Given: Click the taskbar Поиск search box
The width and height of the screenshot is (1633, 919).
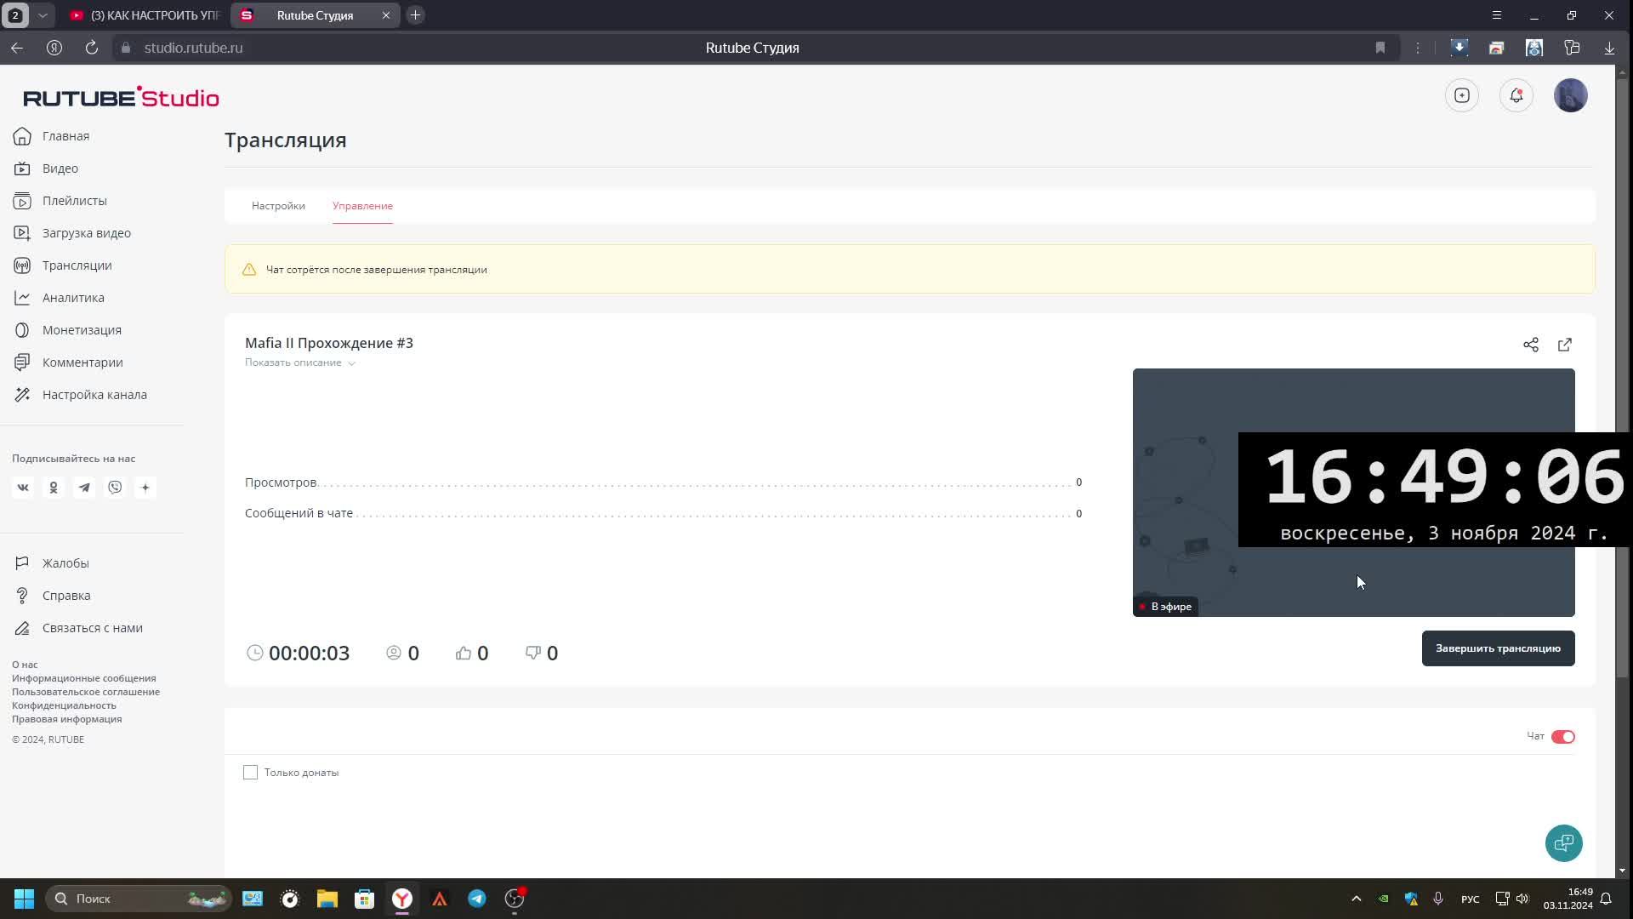Looking at the screenshot, I should click(x=139, y=899).
